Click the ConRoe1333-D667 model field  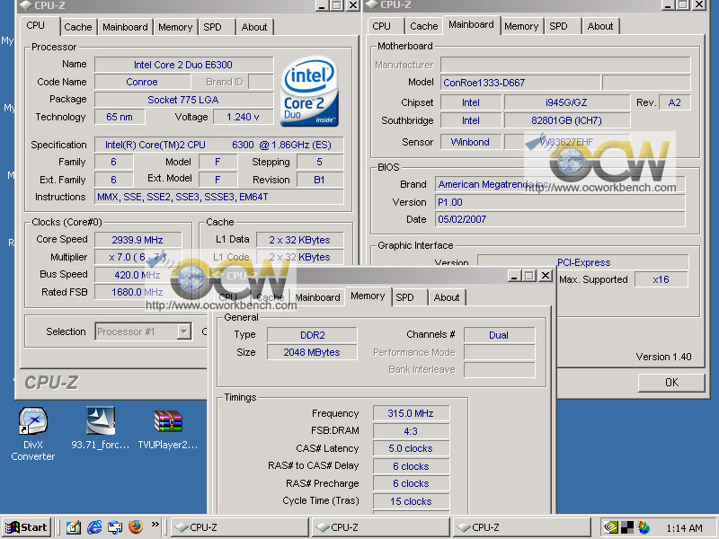520,83
